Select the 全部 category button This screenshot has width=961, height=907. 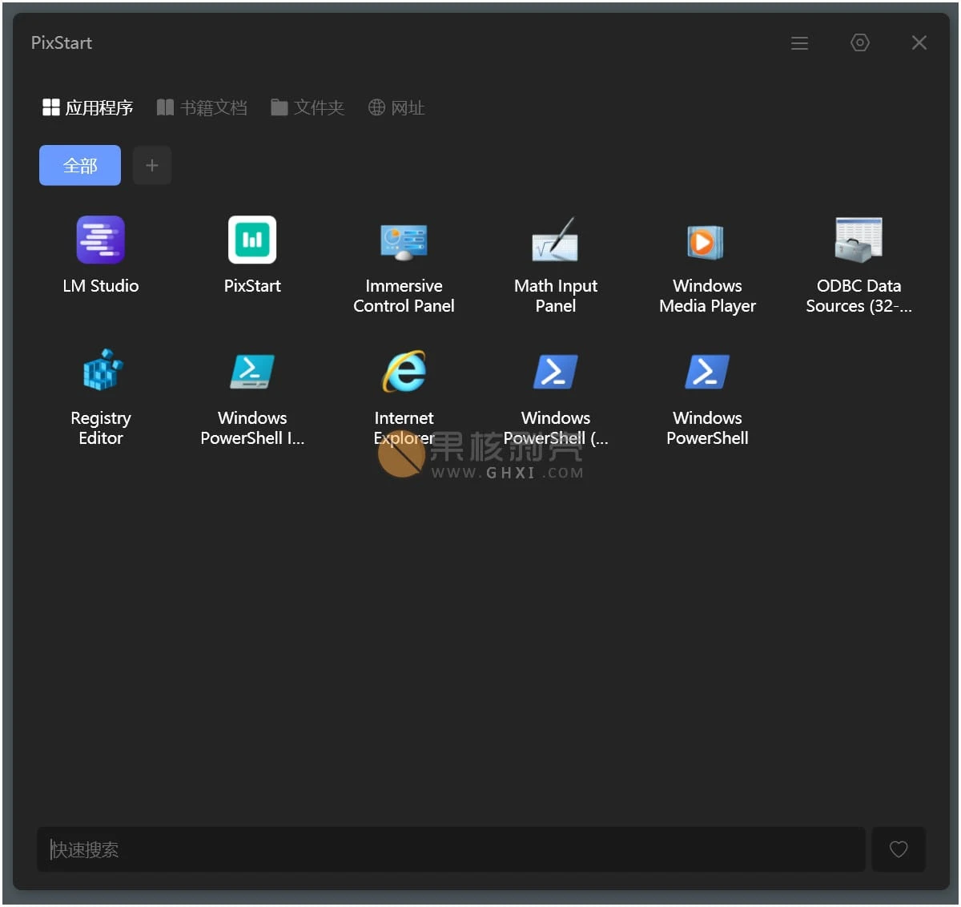pyautogui.click(x=80, y=165)
